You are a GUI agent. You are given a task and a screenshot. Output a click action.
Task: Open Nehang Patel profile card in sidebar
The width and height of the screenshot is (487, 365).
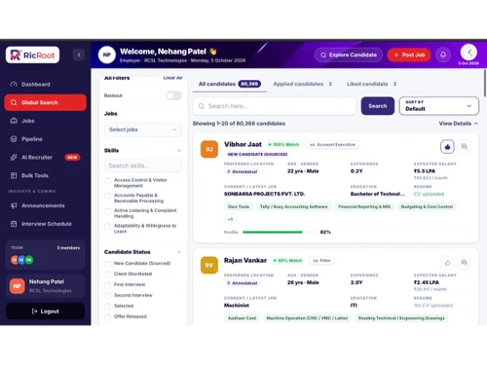[46, 286]
